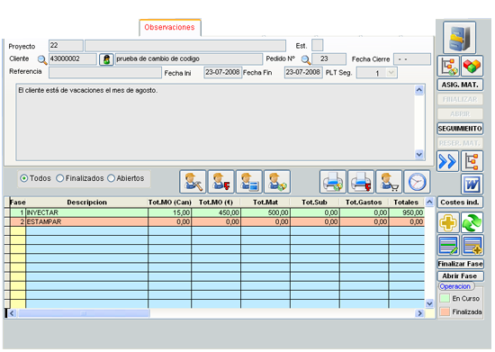The height and width of the screenshot is (352, 495).
Task: Click the client person icon button
Action: [106, 59]
